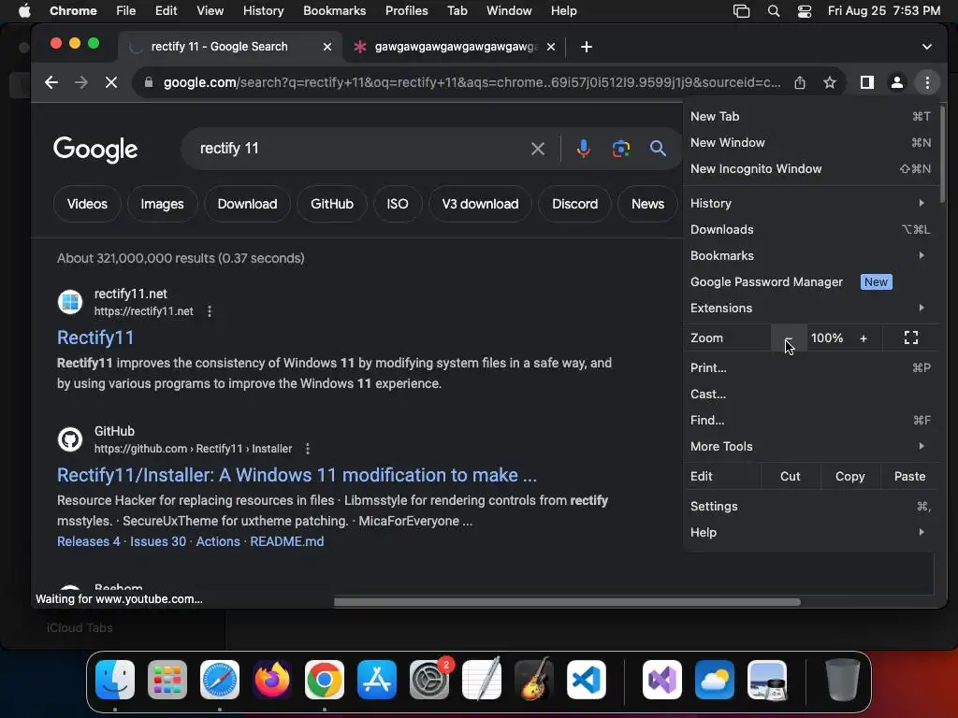This screenshot has height=718, width=958.
Task: Click the address bar URL
Action: click(x=472, y=82)
